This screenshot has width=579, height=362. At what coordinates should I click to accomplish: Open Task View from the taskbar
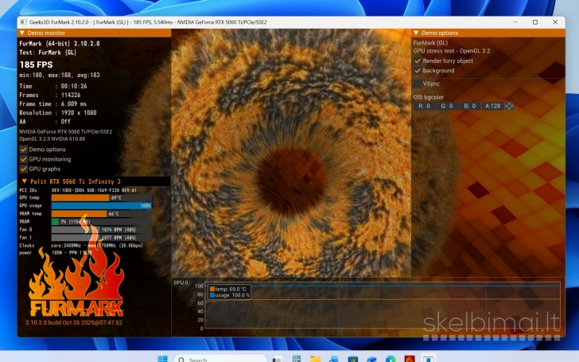[278, 359]
